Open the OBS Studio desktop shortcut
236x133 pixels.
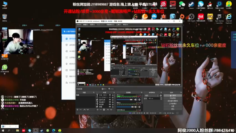pyautogui.click(x=191, y=18)
